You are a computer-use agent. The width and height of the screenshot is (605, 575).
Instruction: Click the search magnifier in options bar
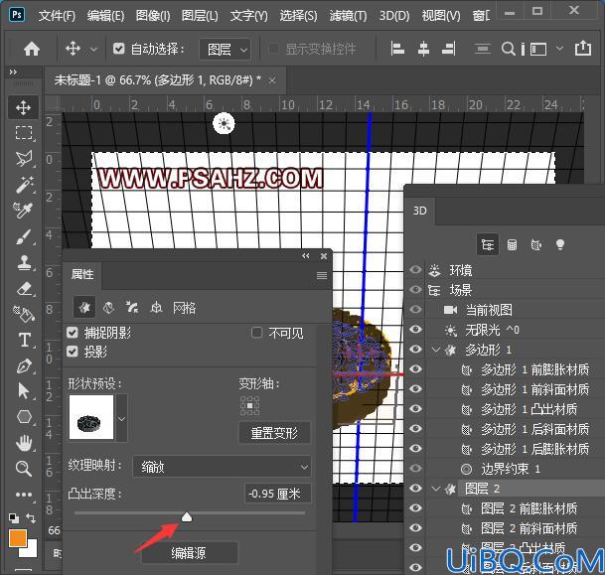[509, 49]
